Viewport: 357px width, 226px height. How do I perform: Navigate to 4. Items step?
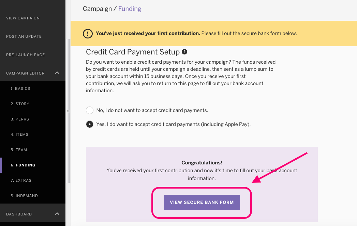pos(19,134)
